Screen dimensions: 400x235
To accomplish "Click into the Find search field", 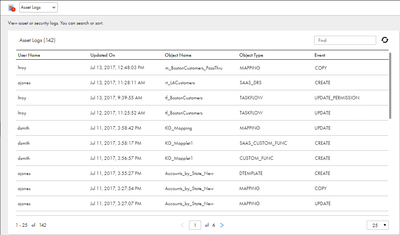I will 345,40.
